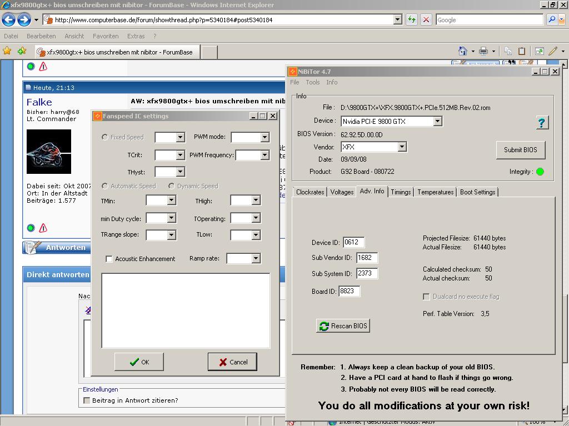The image size is (569, 426).
Task: Open the min Duty cycle dropdown
Action: (172, 218)
